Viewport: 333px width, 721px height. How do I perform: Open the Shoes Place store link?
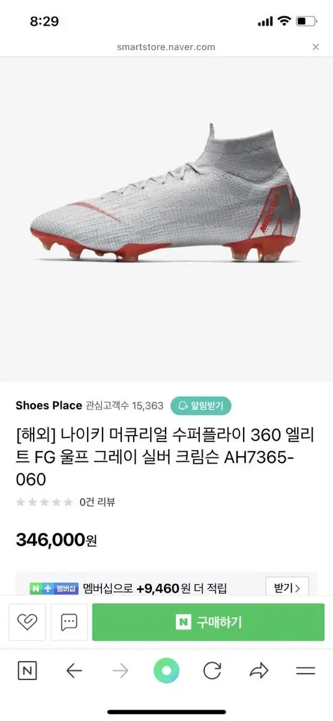49,406
